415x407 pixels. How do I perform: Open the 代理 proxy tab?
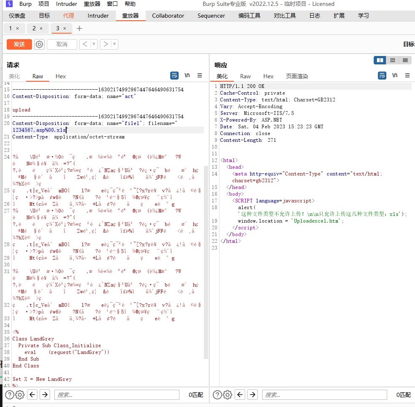coord(69,16)
